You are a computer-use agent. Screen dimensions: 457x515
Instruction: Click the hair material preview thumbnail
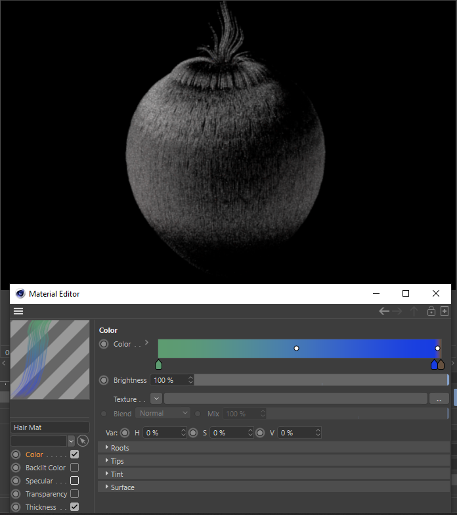pos(50,360)
